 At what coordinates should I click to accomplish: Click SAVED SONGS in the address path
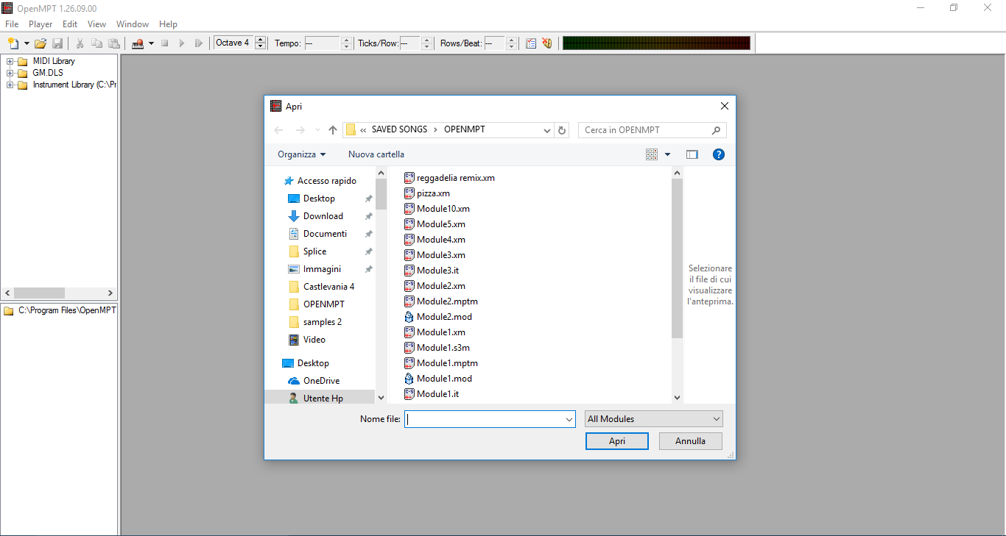point(399,129)
